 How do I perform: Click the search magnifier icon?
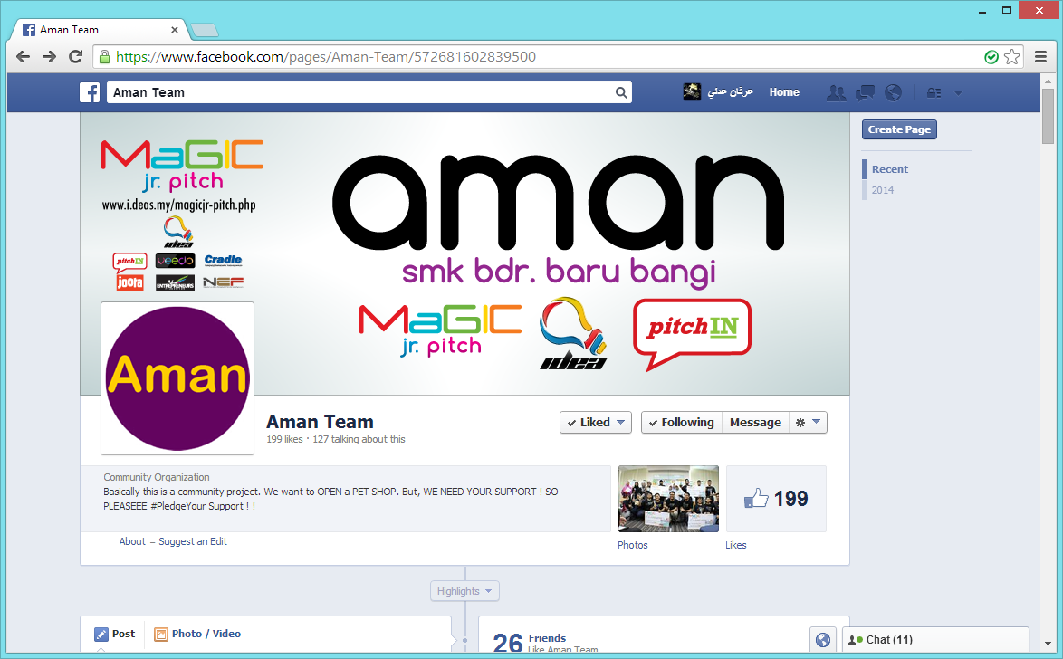tap(621, 93)
